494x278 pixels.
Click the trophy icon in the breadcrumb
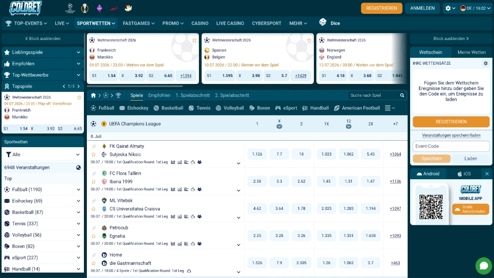click(x=118, y=95)
